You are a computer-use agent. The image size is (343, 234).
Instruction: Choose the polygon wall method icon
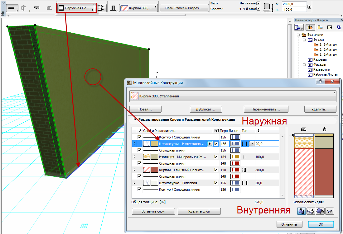(x=49, y=8)
